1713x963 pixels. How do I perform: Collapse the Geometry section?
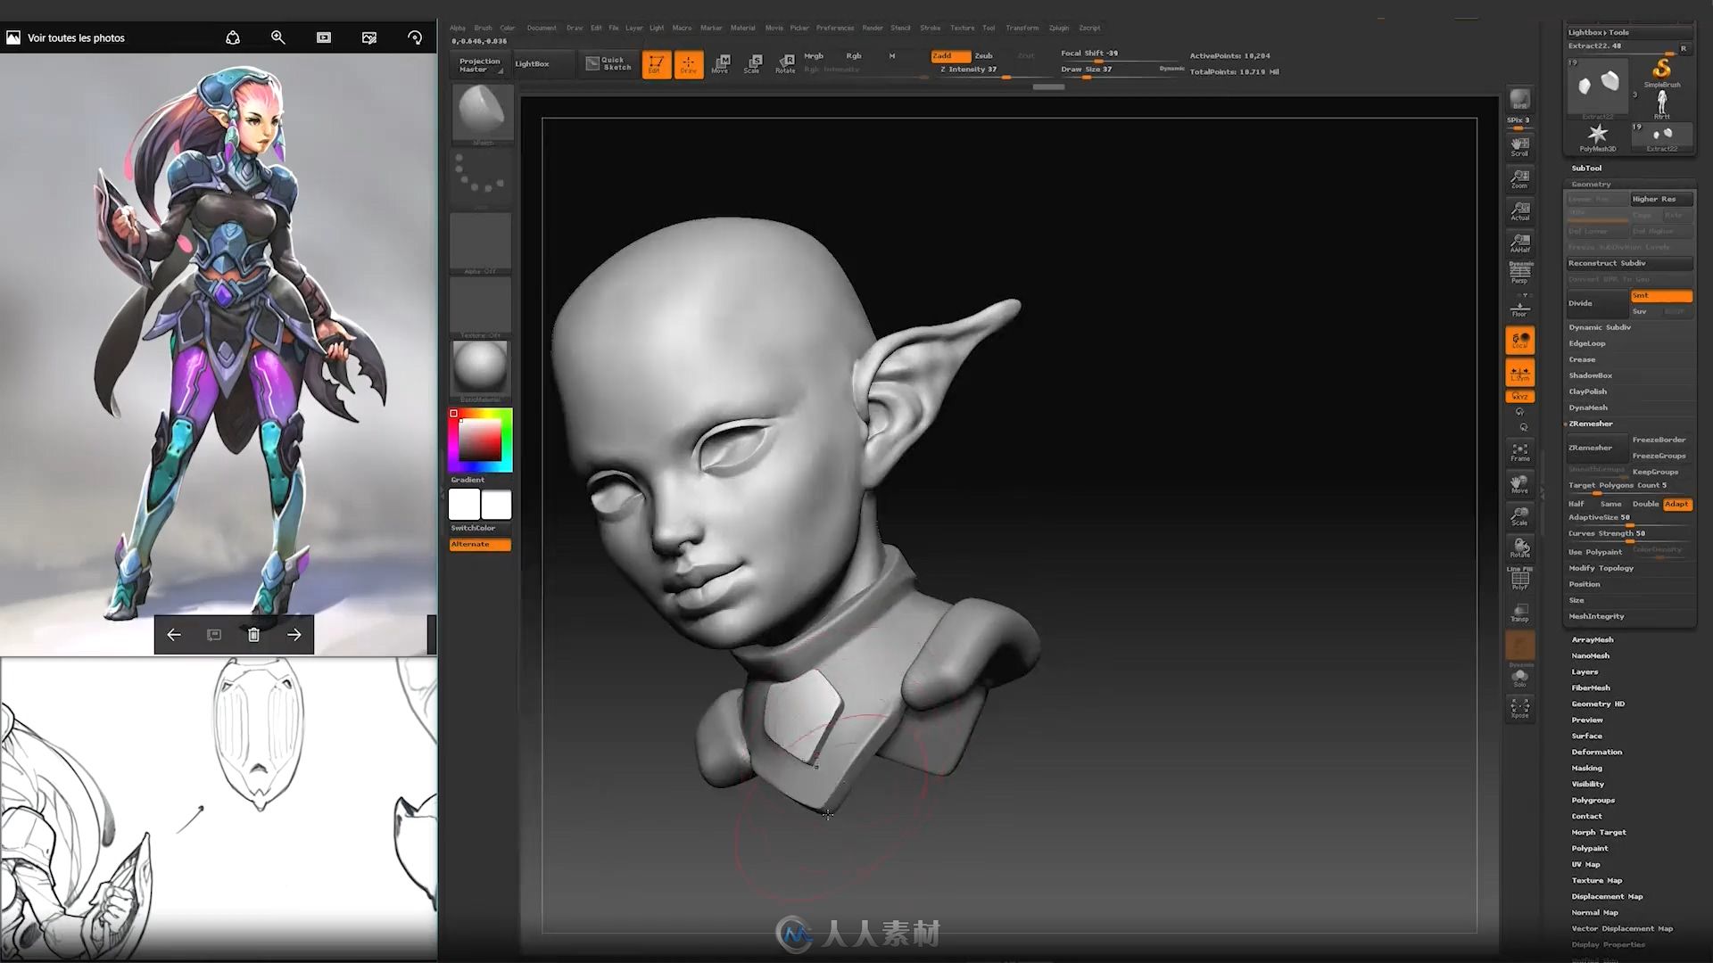[x=1591, y=184]
